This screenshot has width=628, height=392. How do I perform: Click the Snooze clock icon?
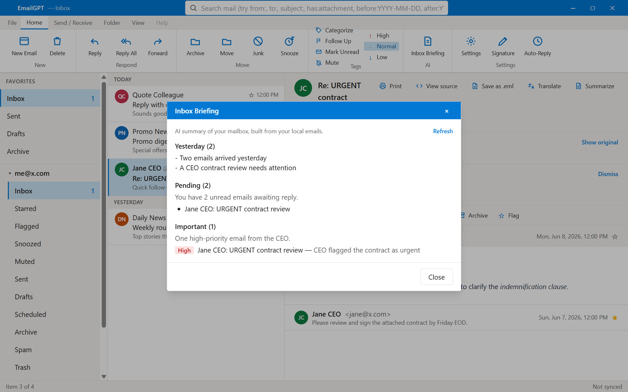(289, 41)
